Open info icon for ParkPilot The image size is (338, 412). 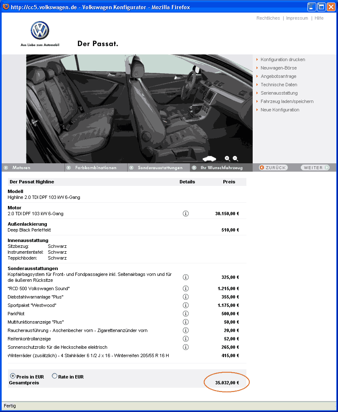(186, 314)
